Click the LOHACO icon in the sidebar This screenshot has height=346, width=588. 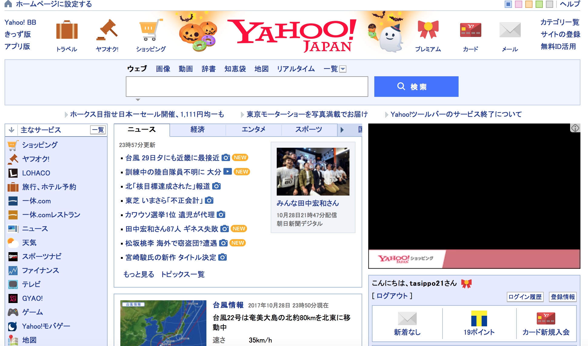(13, 173)
